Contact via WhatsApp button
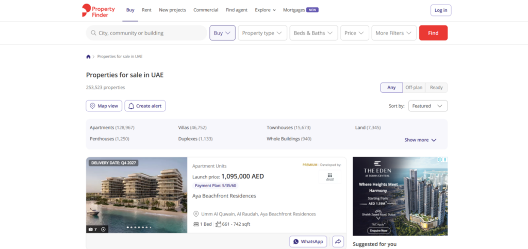Image resolution: width=528 pixels, height=249 pixels. 308,242
